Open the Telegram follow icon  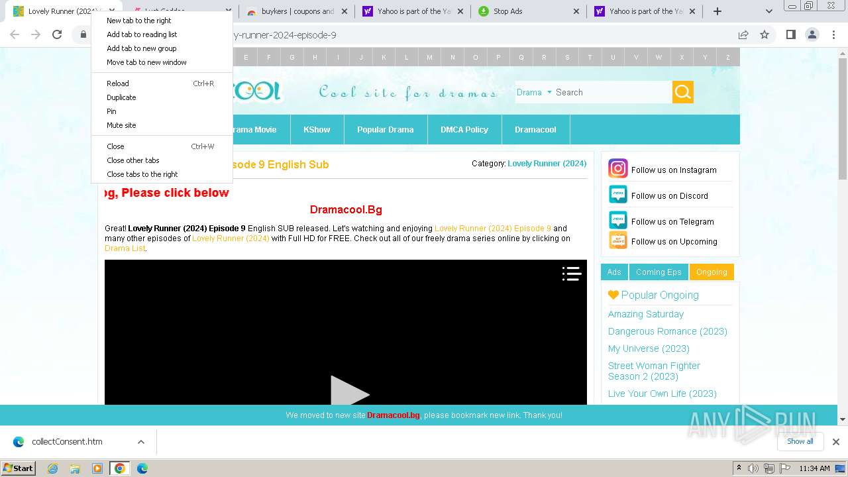click(x=617, y=221)
